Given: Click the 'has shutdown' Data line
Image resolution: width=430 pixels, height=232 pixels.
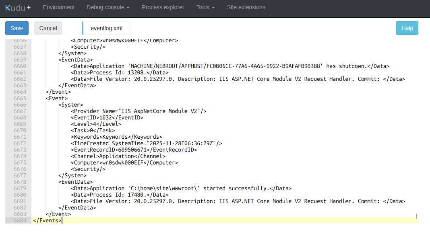Looking at the screenshot, I should 230,66.
